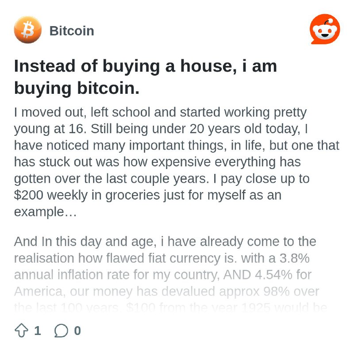Click the comment count showing 0

point(77,331)
